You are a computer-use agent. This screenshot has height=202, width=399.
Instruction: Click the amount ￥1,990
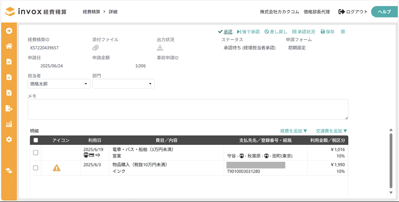[338, 165]
